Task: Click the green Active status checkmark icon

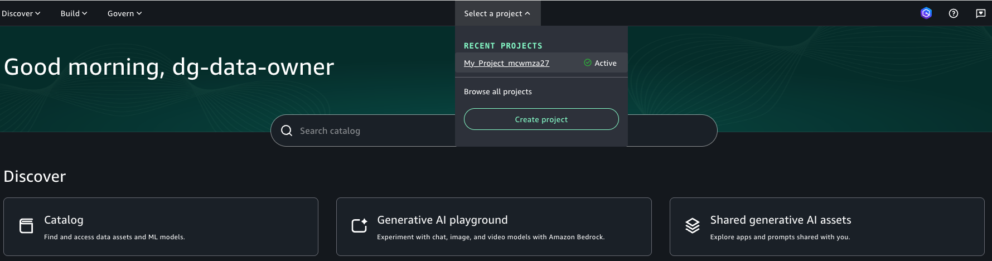Action: 588,62
